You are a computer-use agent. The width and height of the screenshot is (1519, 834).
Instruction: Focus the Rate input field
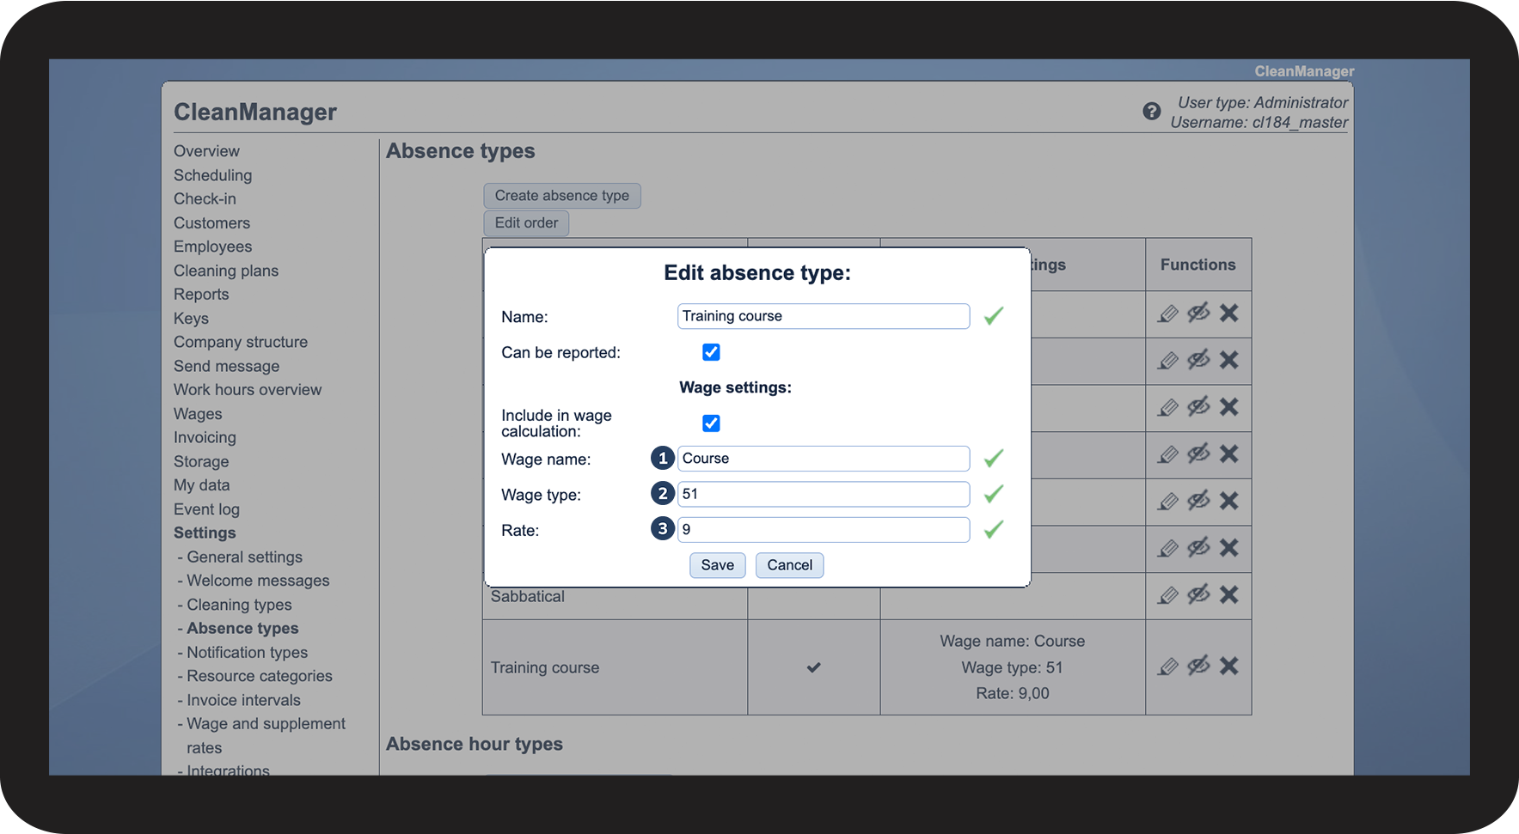(823, 530)
